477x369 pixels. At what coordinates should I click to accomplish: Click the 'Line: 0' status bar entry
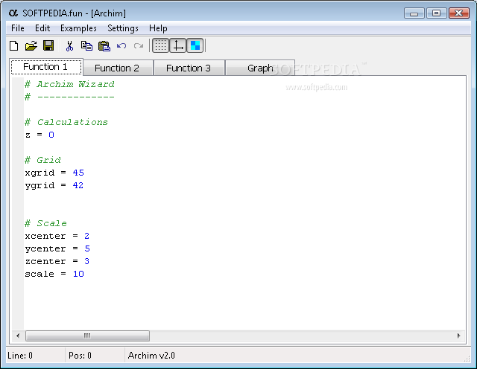pyautogui.click(x=20, y=356)
